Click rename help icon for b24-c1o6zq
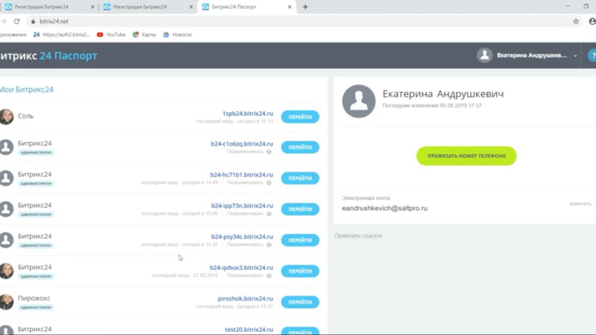Image resolution: width=596 pixels, height=335 pixels. tap(268, 152)
